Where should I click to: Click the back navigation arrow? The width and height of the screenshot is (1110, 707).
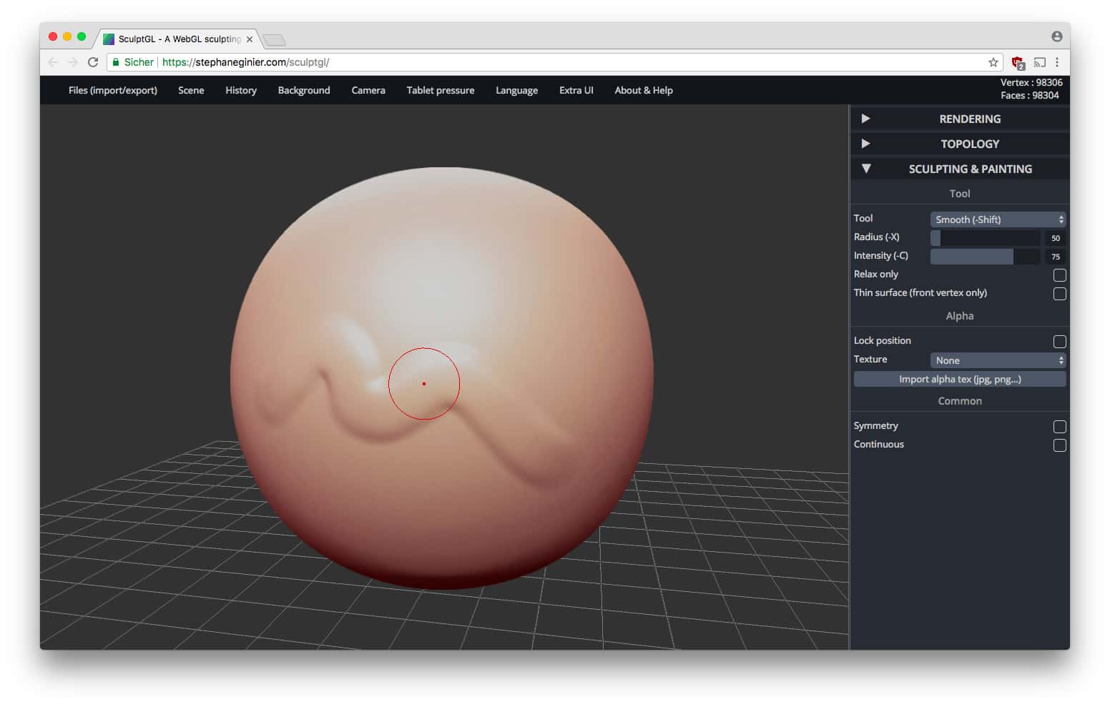[53, 62]
